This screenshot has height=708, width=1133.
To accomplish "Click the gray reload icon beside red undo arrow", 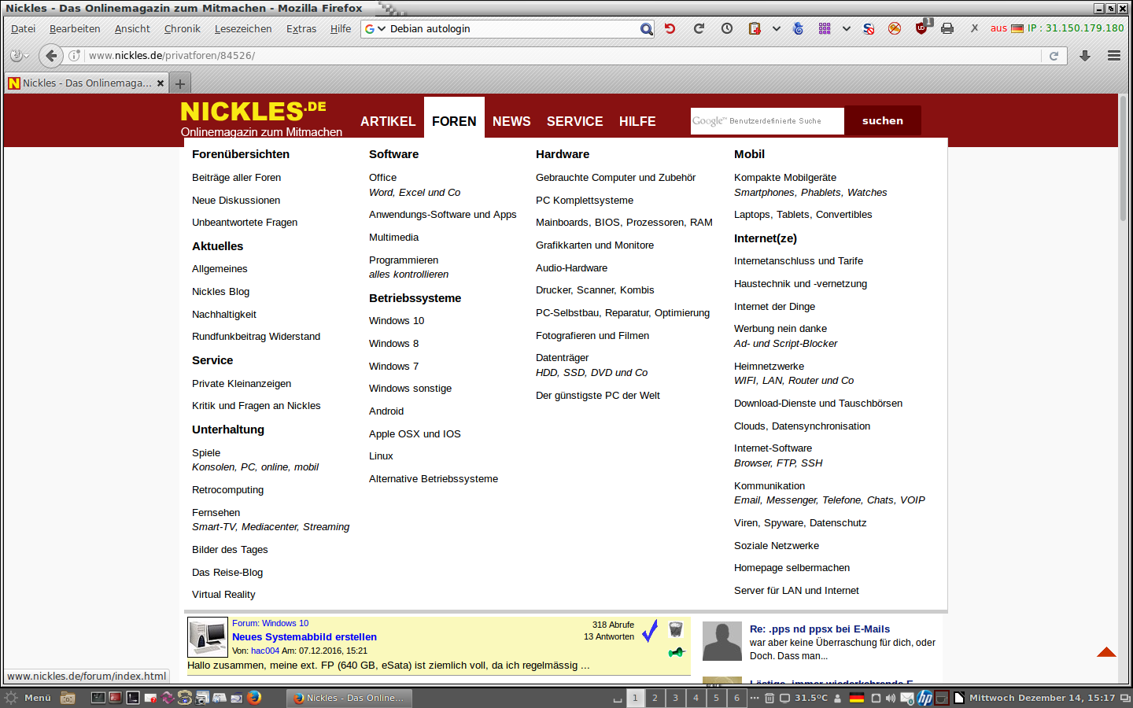I will point(699,28).
